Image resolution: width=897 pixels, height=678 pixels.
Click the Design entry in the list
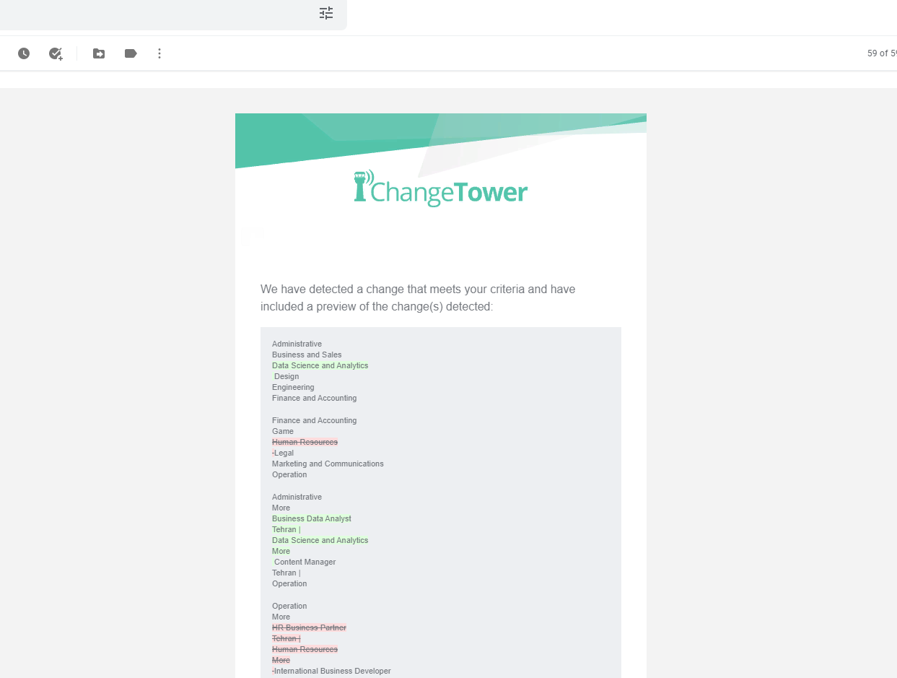[x=286, y=376]
